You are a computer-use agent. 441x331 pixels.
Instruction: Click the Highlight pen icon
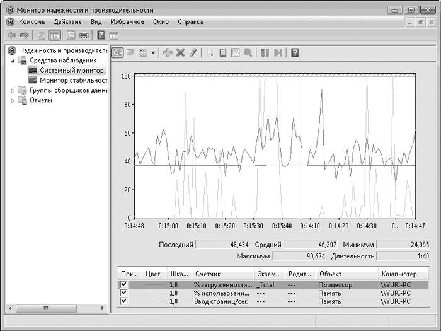pos(193,53)
